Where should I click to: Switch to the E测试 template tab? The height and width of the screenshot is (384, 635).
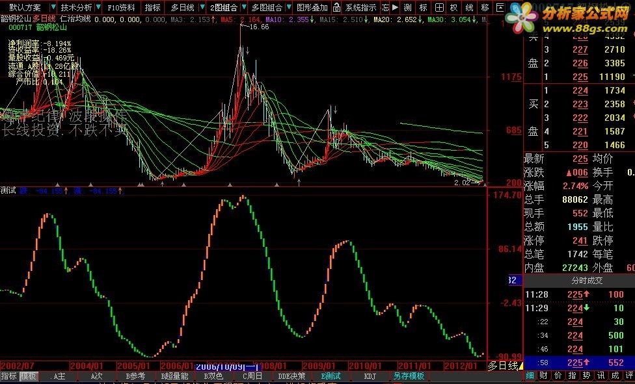click(x=330, y=376)
